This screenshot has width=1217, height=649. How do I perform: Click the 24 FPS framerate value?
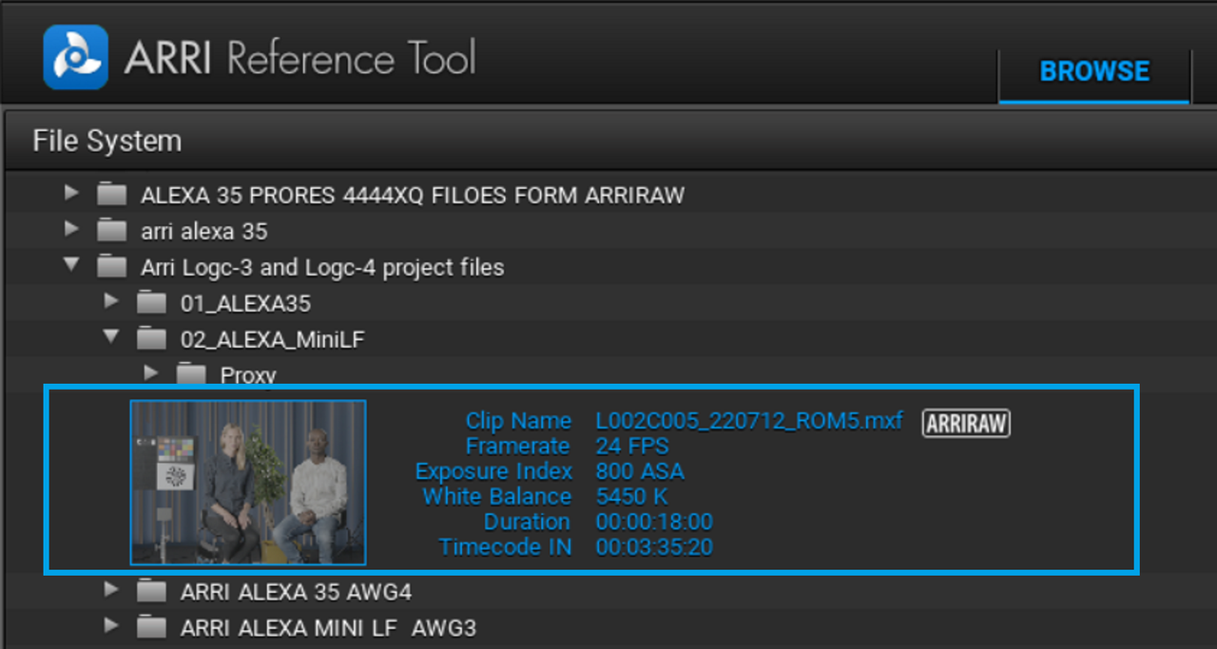point(632,446)
